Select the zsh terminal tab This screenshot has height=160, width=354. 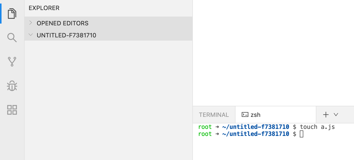tap(256, 114)
